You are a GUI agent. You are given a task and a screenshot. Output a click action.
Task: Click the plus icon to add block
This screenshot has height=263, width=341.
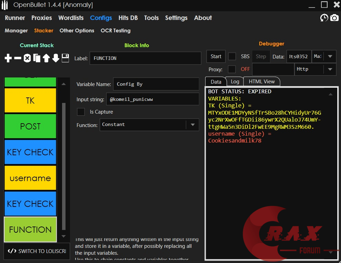click(x=8, y=59)
